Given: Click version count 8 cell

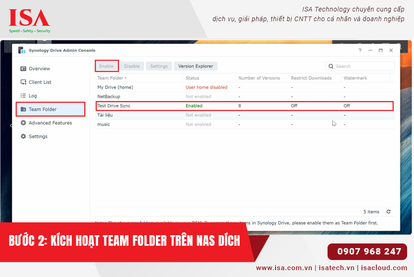Looking at the screenshot, I should (240, 106).
